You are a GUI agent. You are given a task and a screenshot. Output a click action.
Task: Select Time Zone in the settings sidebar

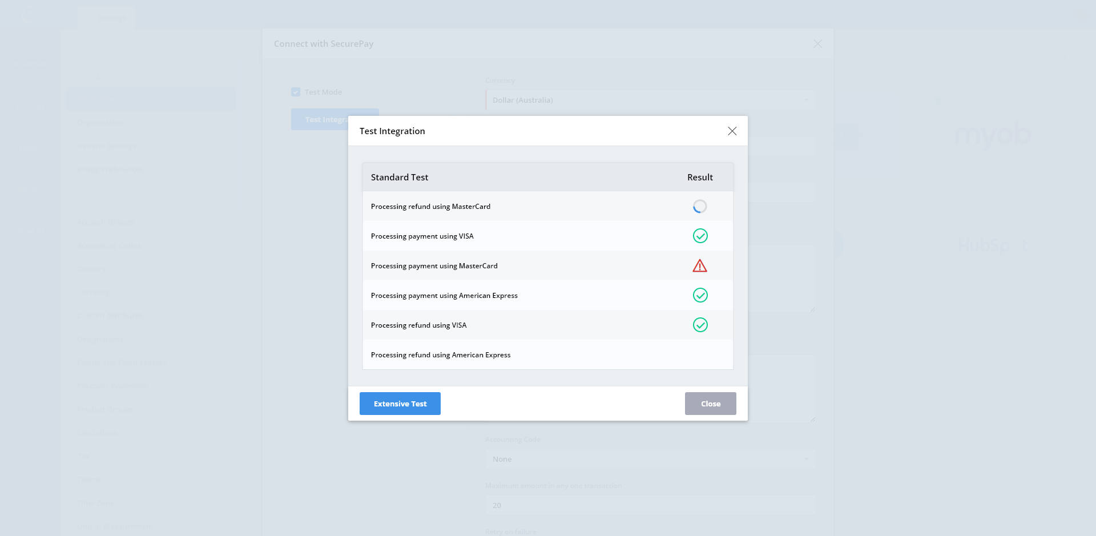[x=96, y=503]
